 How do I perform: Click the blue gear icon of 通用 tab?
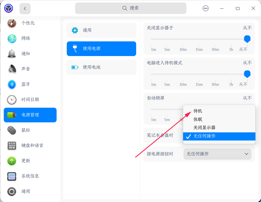(x=75, y=30)
